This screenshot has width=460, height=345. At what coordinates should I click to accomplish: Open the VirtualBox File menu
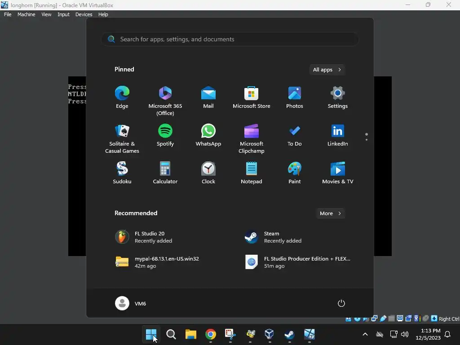(8, 14)
